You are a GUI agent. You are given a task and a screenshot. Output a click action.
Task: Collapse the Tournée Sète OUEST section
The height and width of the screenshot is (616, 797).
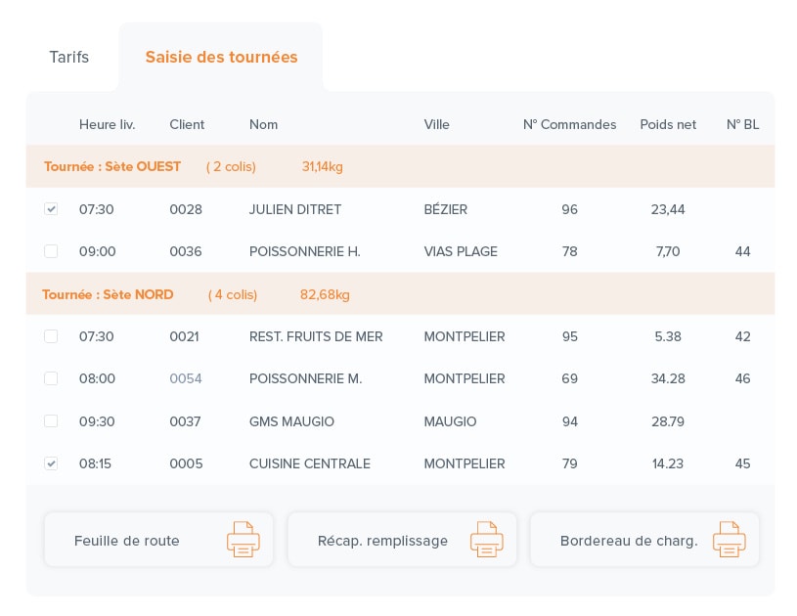(x=111, y=166)
